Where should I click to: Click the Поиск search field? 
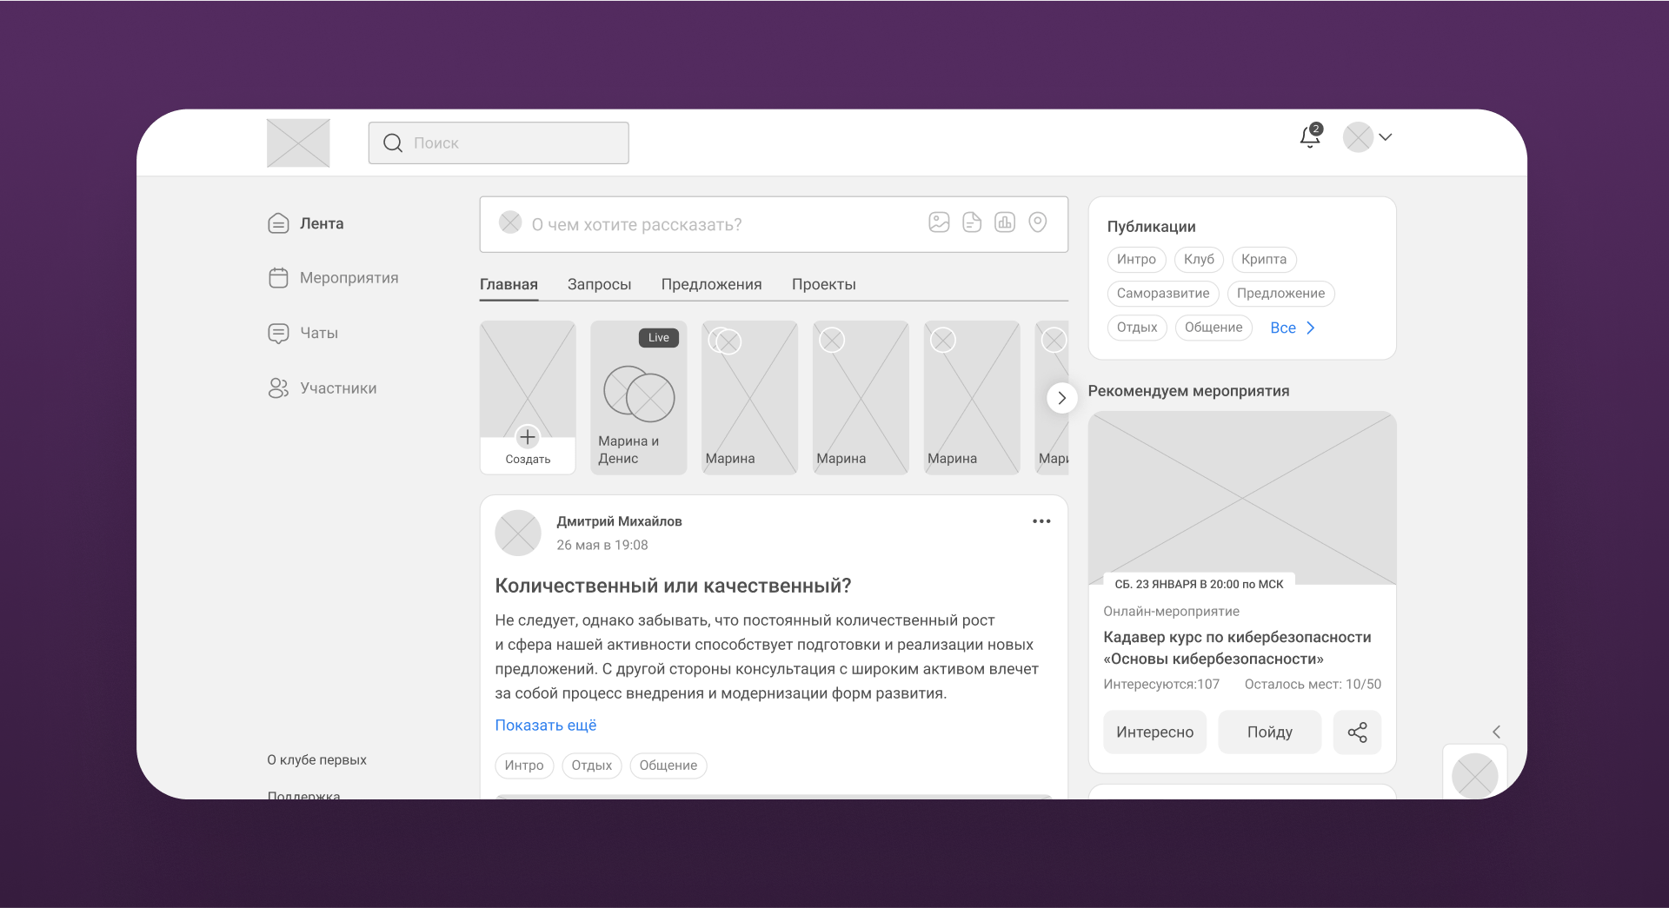pyautogui.click(x=498, y=142)
